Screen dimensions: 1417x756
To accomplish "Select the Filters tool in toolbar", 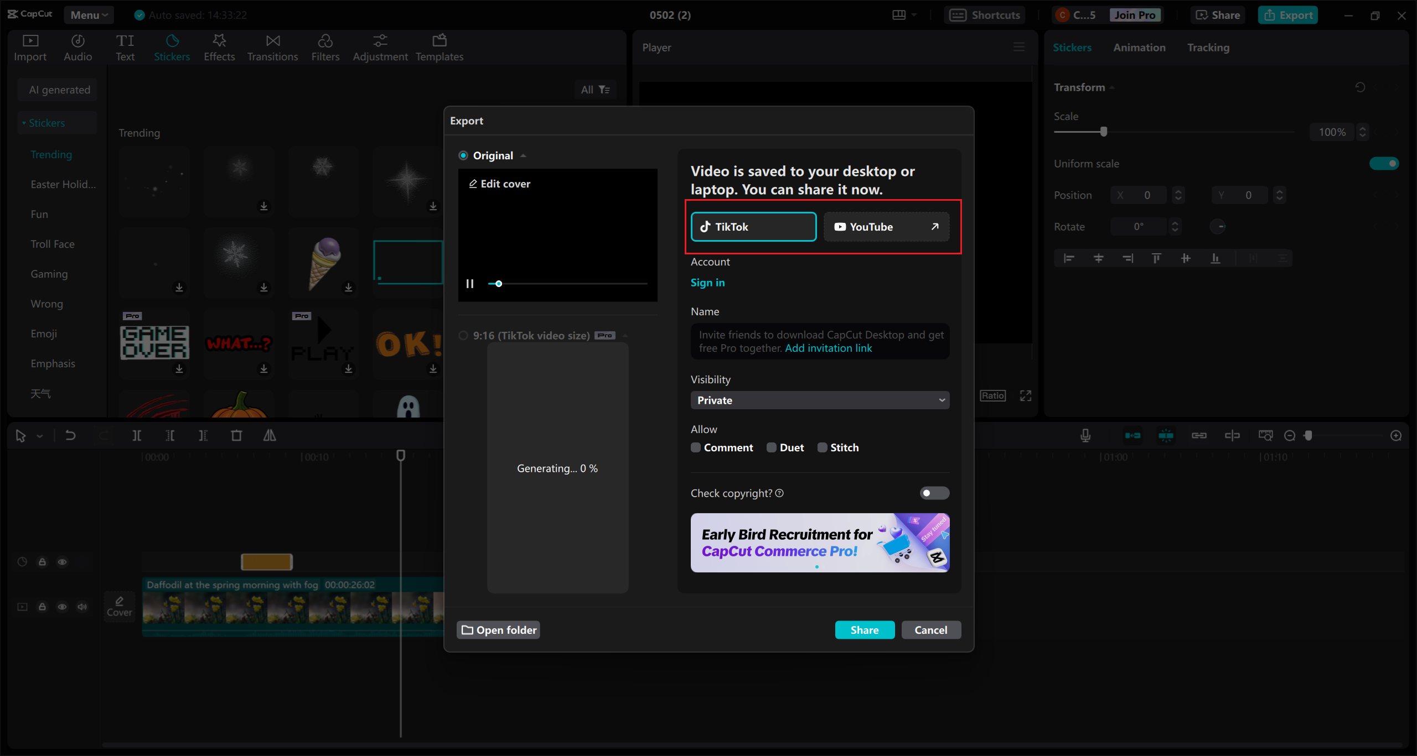I will tap(325, 47).
